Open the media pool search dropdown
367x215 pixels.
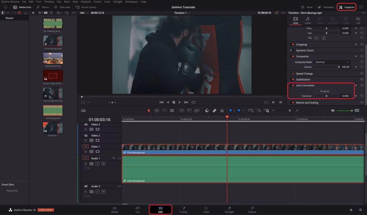click(x=59, y=13)
